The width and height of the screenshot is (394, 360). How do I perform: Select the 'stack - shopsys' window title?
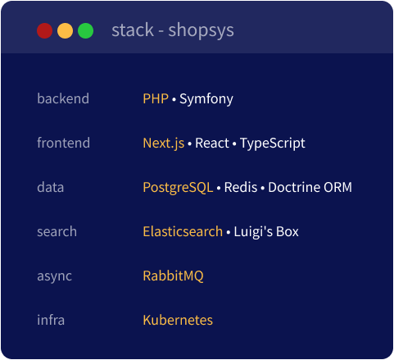click(x=173, y=30)
